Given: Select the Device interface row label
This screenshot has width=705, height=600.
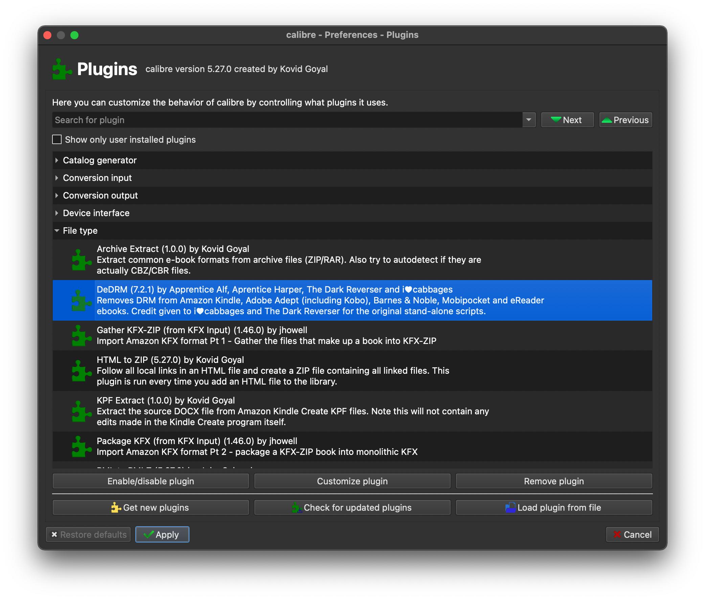Looking at the screenshot, I should point(96,213).
